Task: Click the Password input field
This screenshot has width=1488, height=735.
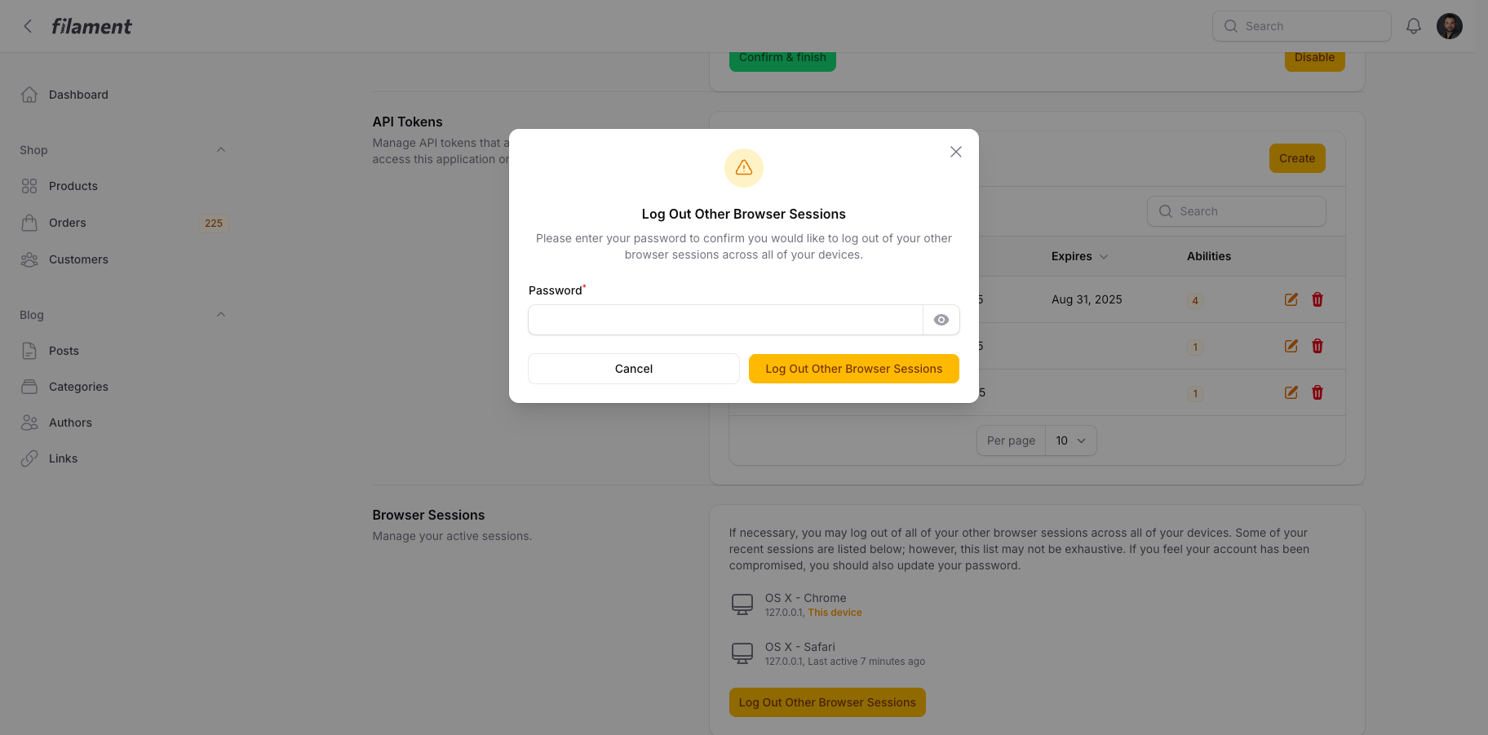Action: tap(724, 320)
